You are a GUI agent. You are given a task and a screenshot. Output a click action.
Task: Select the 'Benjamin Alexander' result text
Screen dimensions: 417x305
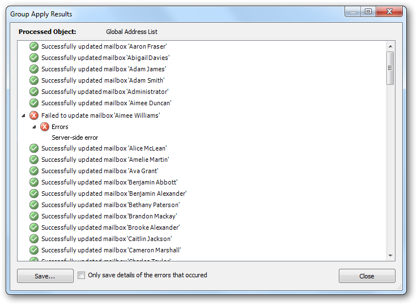114,194
